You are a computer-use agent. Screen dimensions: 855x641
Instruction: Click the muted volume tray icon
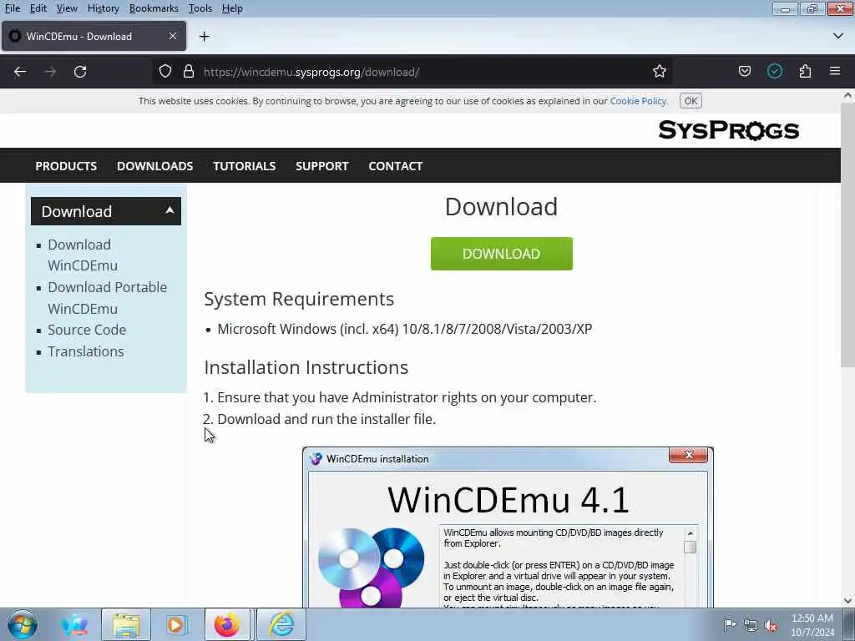click(x=771, y=625)
